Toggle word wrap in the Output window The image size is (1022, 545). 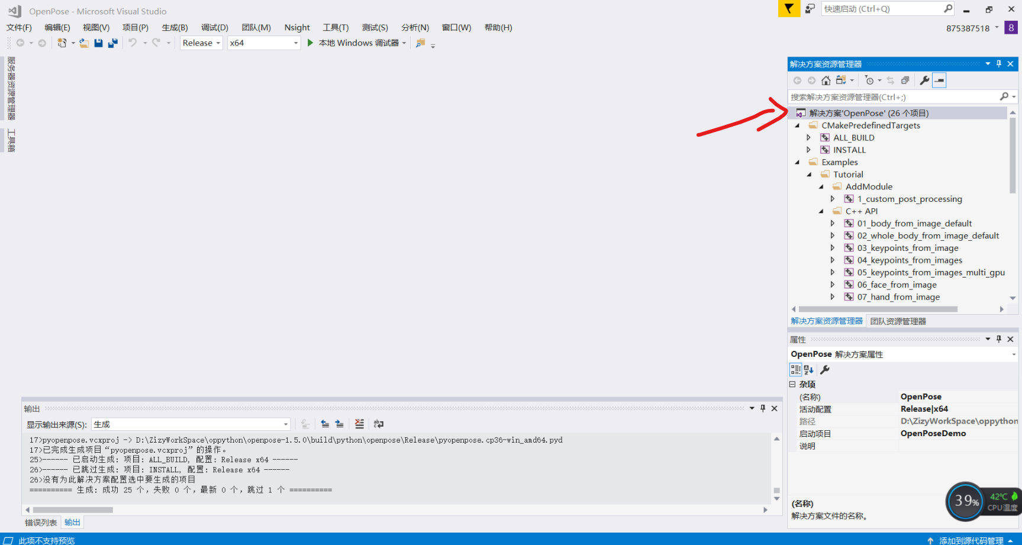pos(379,424)
